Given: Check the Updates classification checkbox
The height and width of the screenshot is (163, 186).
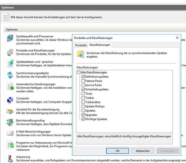Looking at the screenshot, I should pos(83,111).
